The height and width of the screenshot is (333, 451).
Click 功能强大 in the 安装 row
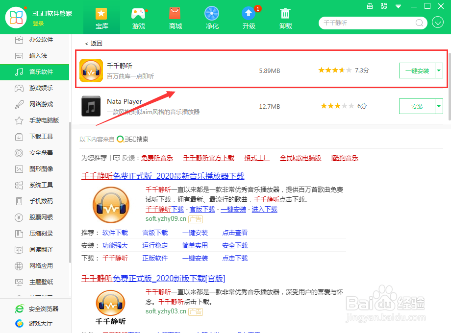point(115,245)
